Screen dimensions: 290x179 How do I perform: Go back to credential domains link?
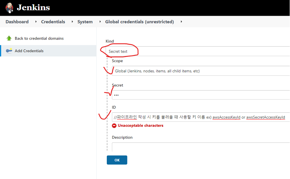click(x=39, y=38)
